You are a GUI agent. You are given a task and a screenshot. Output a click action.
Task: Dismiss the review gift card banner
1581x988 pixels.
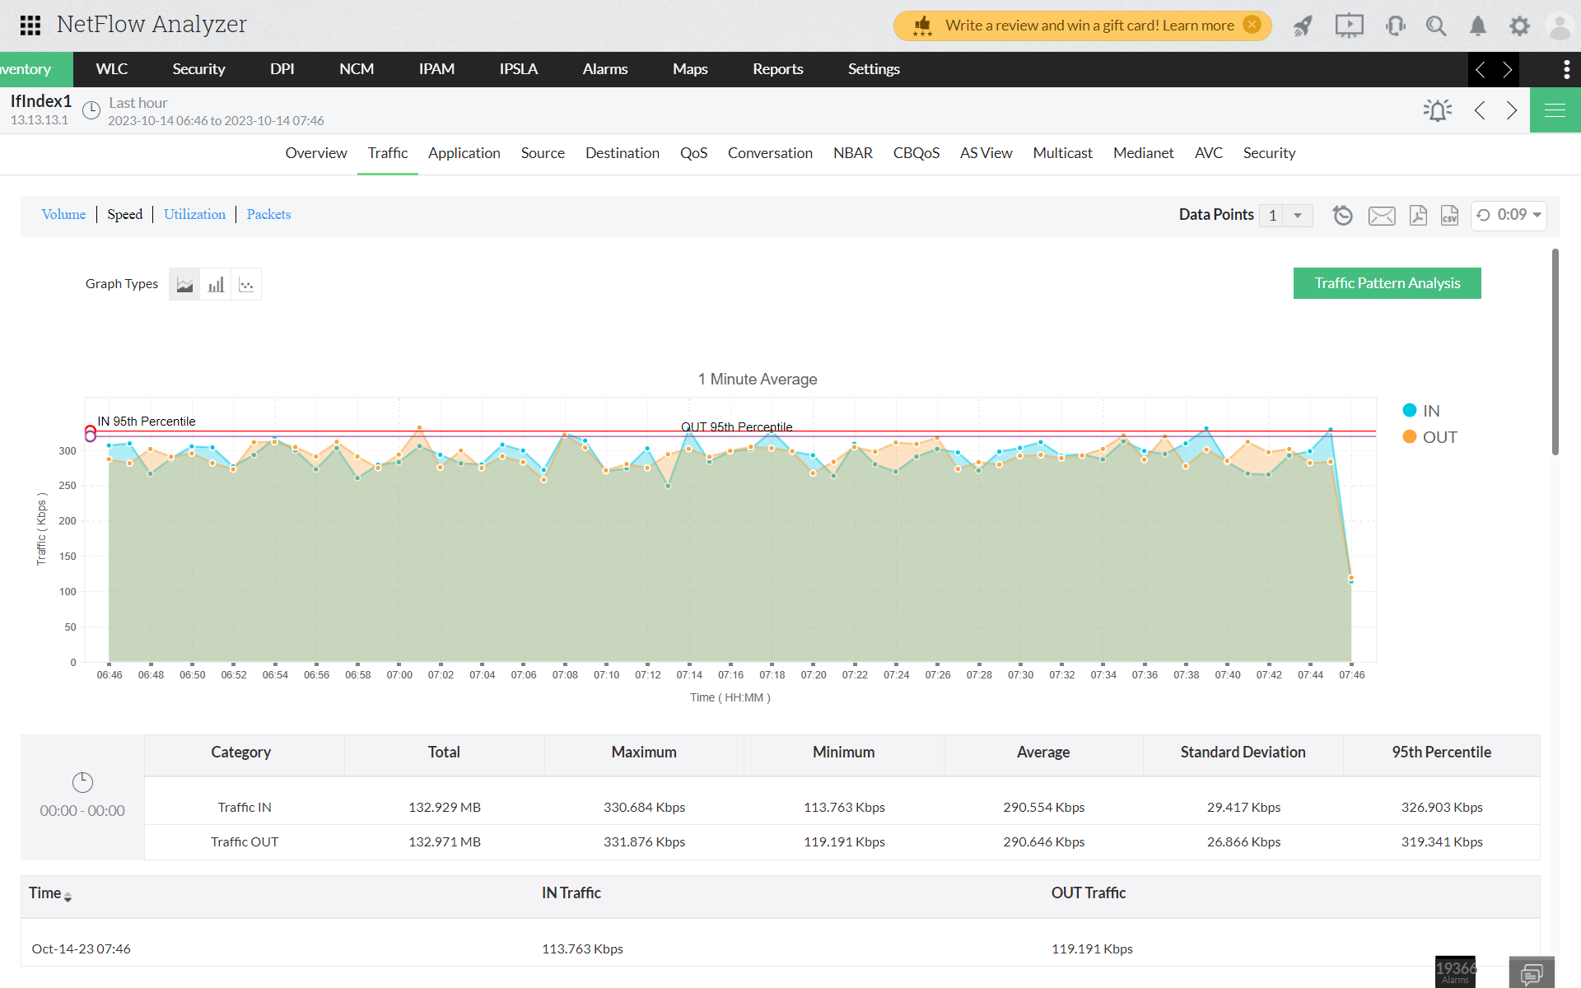(1252, 25)
